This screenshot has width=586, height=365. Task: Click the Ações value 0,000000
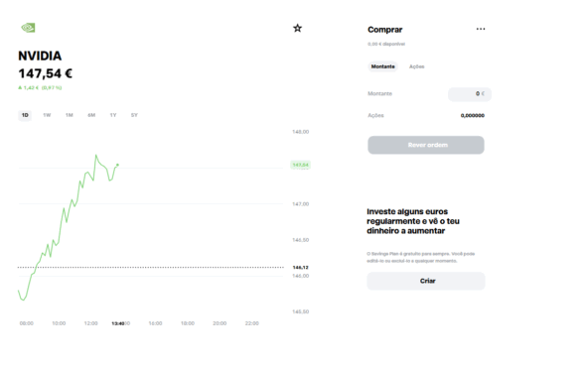click(473, 115)
